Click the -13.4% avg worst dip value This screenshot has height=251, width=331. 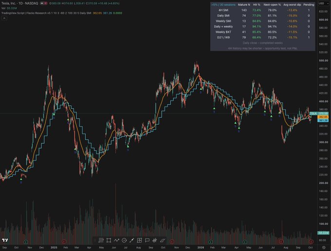coord(292,10)
